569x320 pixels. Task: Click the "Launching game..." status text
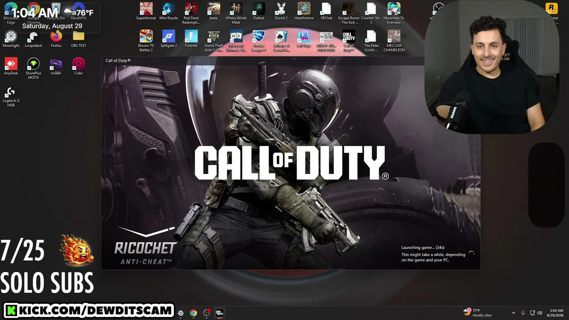pyautogui.click(x=423, y=248)
